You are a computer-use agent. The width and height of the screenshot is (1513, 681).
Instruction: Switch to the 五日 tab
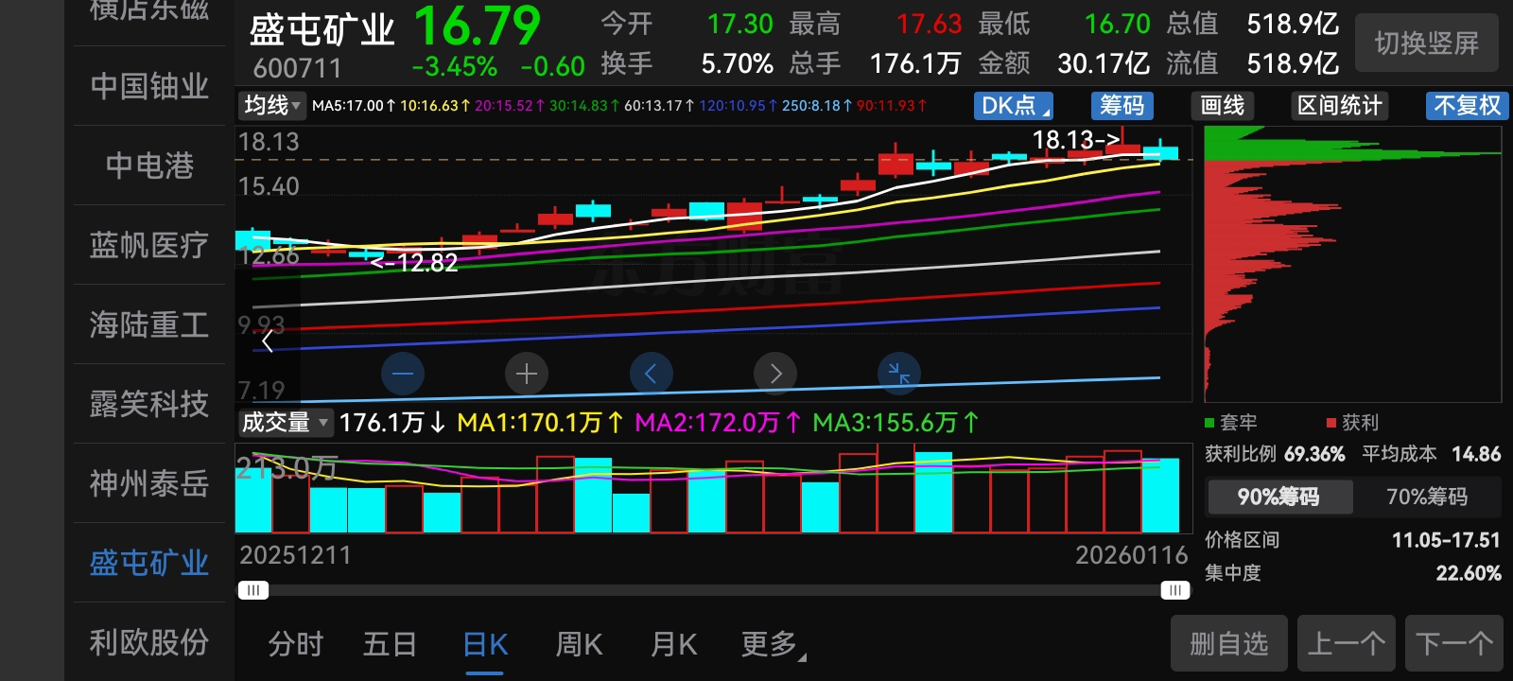pos(390,644)
